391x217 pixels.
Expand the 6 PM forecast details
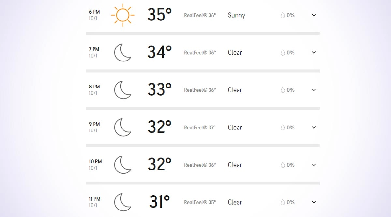click(314, 15)
